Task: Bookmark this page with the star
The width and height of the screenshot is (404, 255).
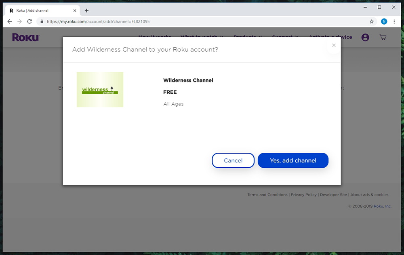Action: tap(372, 21)
